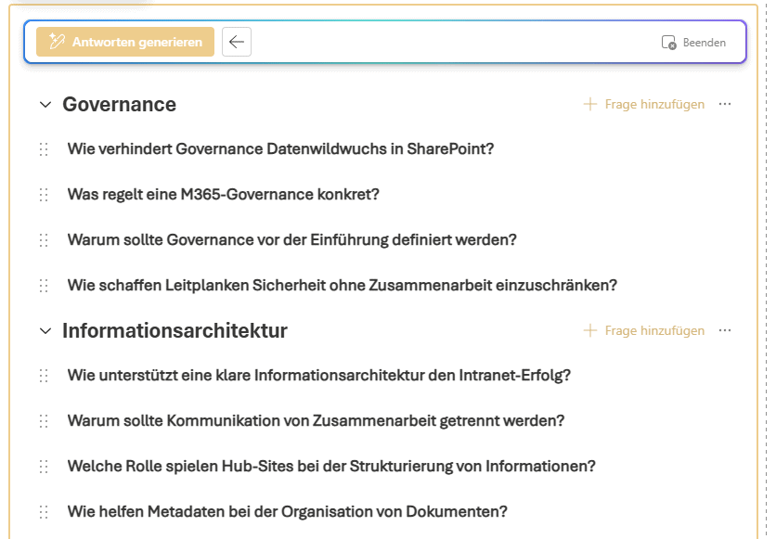Image resolution: width=776 pixels, height=539 pixels.
Task: Click "Warum sollte Governance vor der Einführung definiert werden?"
Action: (x=292, y=240)
